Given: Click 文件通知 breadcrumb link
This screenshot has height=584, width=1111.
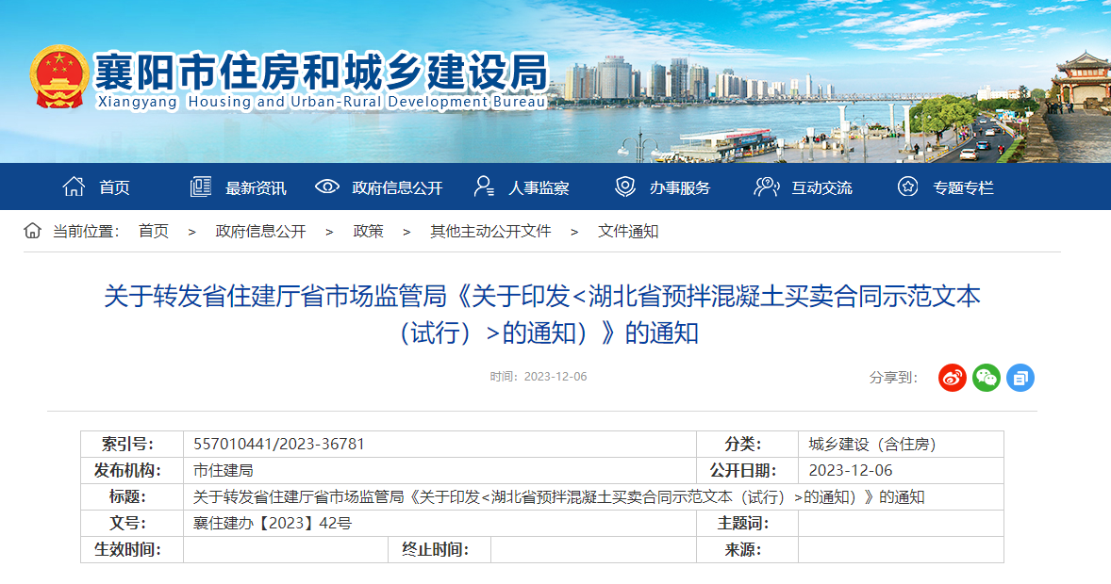Looking at the screenshot, I should [628, 231].
